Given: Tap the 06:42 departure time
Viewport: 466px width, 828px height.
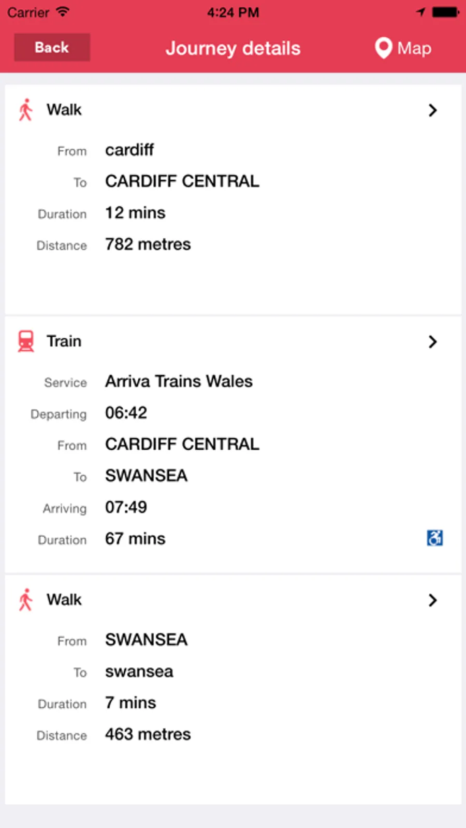Looking at the screenshot, I should tap(126, 413).
